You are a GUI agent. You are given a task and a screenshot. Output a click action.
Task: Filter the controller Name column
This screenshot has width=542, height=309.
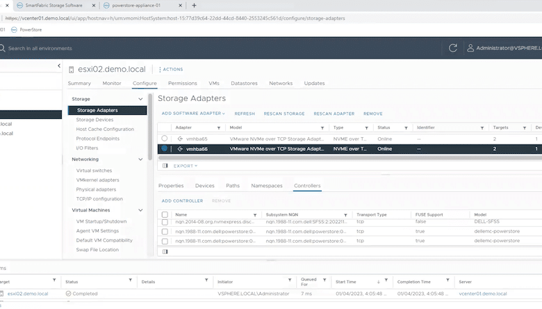pos(255,215)
